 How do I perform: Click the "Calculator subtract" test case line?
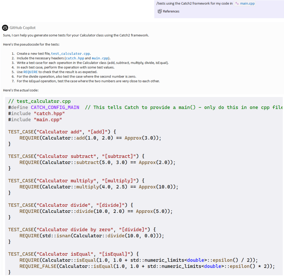pyautogui.click(x=76, y=156)
